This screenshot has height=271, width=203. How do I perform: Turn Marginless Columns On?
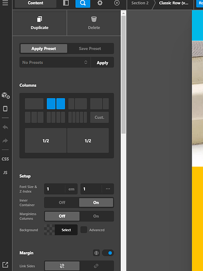pos(96,216)
